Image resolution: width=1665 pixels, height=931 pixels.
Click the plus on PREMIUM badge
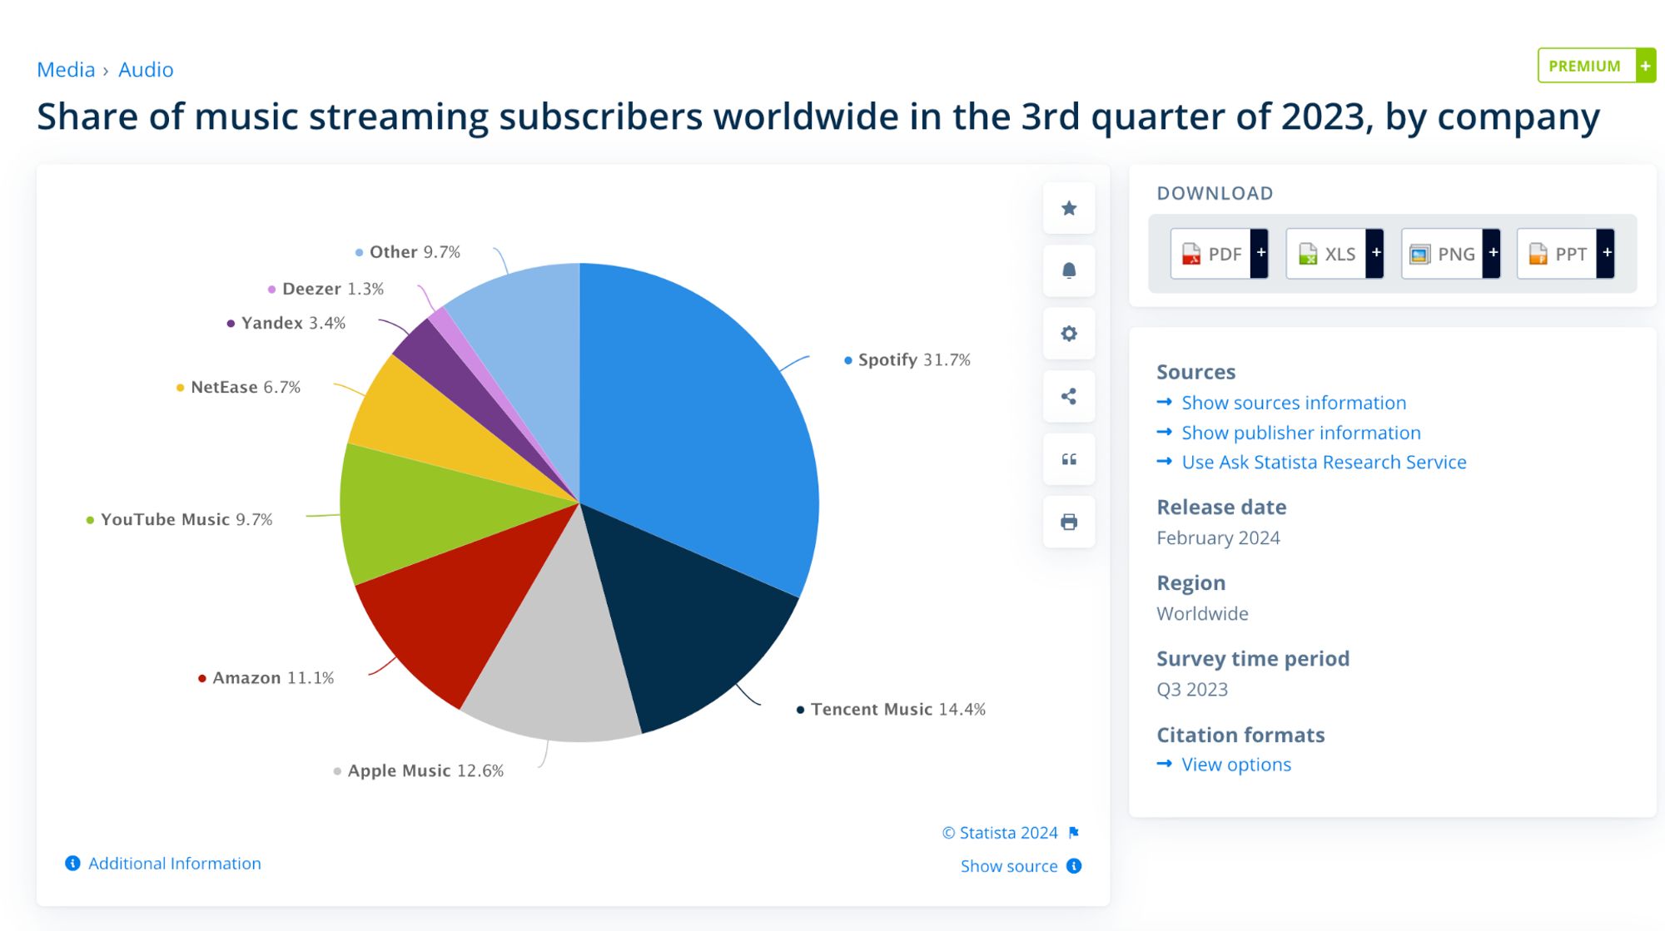[x=1645, y=66]
